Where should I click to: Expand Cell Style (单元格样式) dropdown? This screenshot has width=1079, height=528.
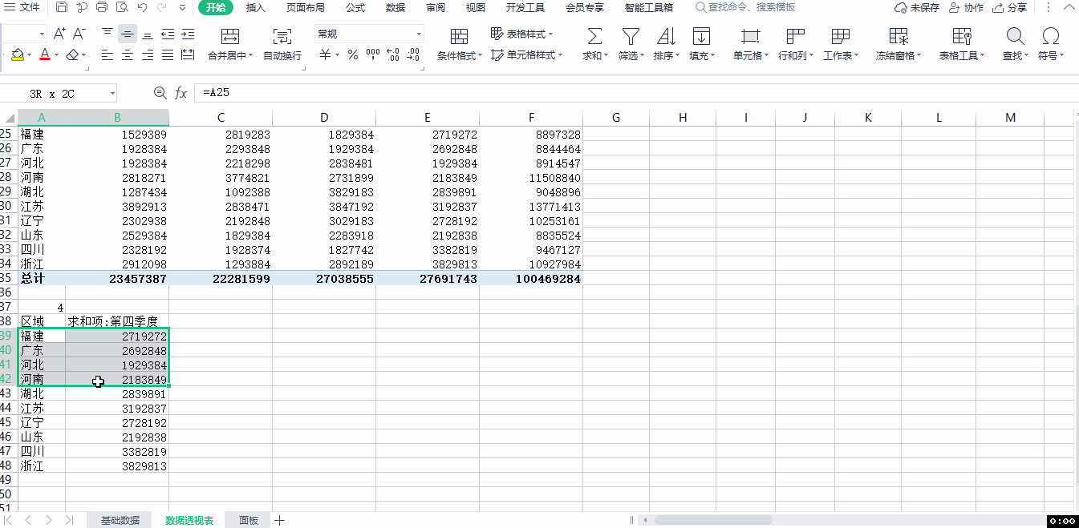point(559,55)
